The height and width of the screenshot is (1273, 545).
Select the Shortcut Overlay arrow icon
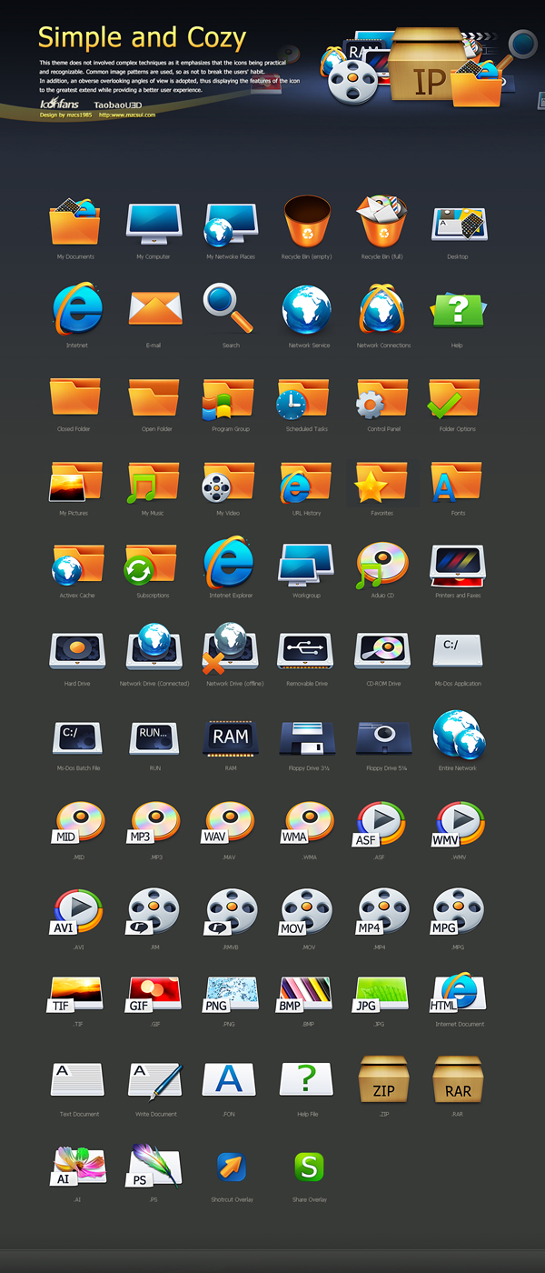coord(232,1167)
